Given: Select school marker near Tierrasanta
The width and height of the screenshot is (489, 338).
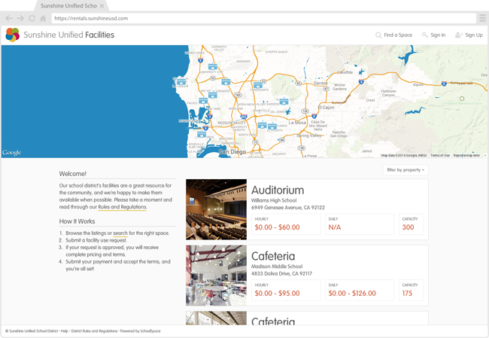Looking at the screenshot, I should [x=257, y=85].
